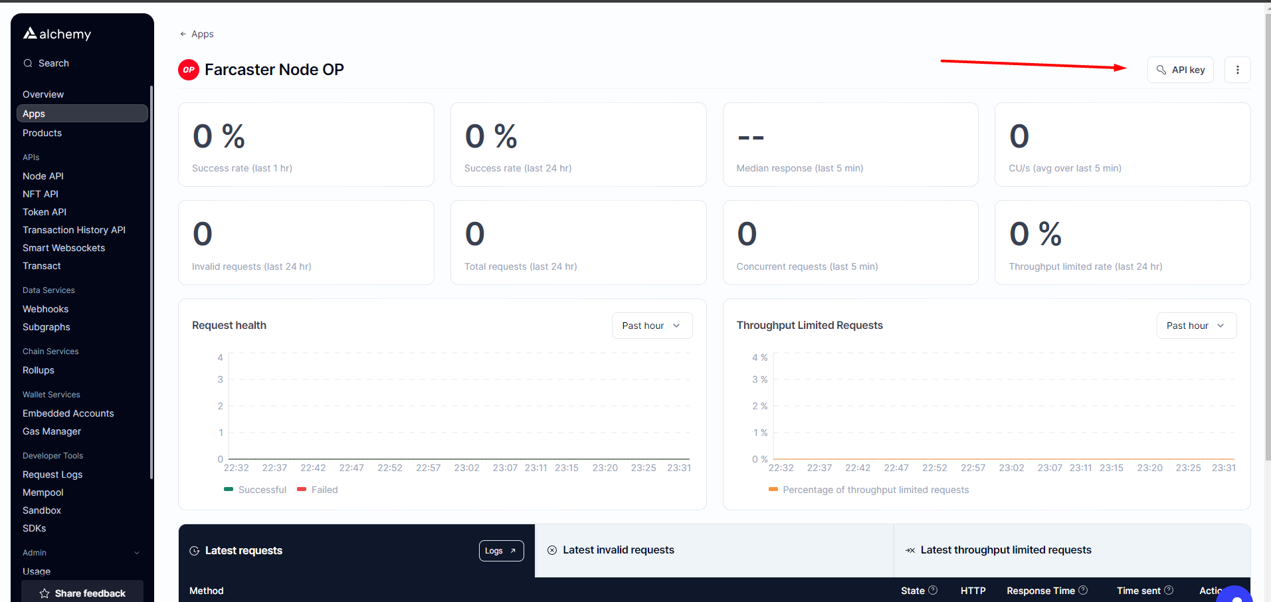Click the Median response (last 5 min) card
The image size is (1271, 602).
[850, 144]
